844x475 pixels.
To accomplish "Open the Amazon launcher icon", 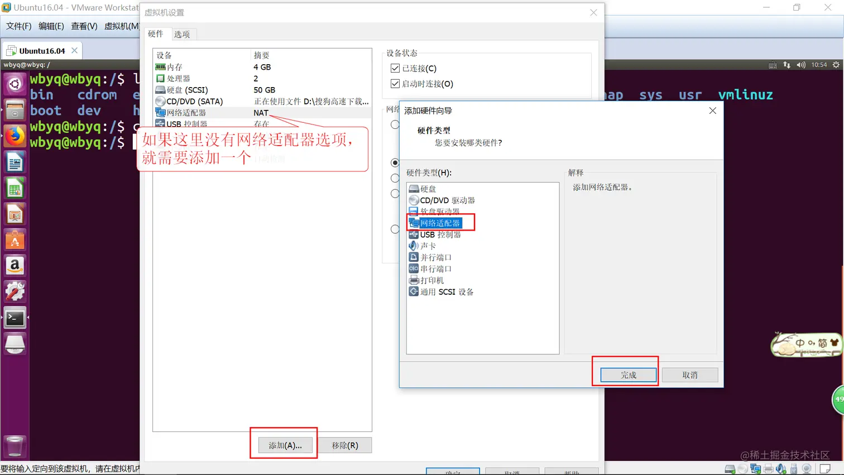I will 15,266.
